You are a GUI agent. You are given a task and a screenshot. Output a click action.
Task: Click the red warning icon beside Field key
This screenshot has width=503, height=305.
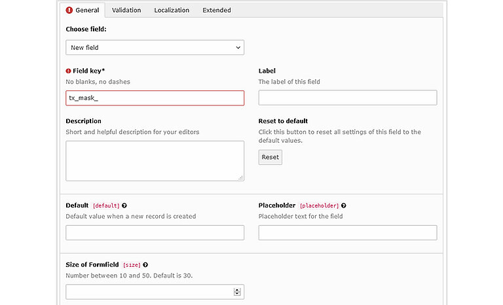click(x=68, y=71)
